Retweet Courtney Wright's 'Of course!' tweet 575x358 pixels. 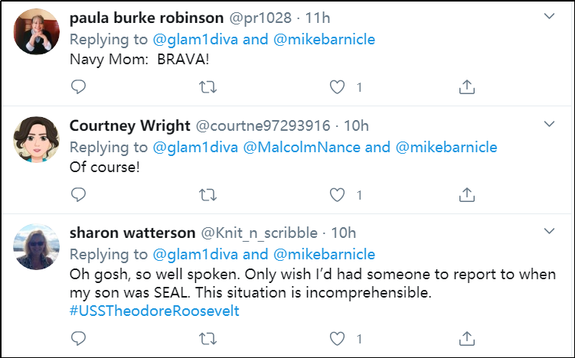[207, 195]
